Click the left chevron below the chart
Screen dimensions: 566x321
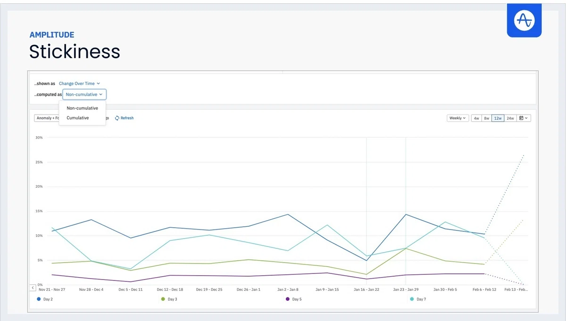pos(33,287)
